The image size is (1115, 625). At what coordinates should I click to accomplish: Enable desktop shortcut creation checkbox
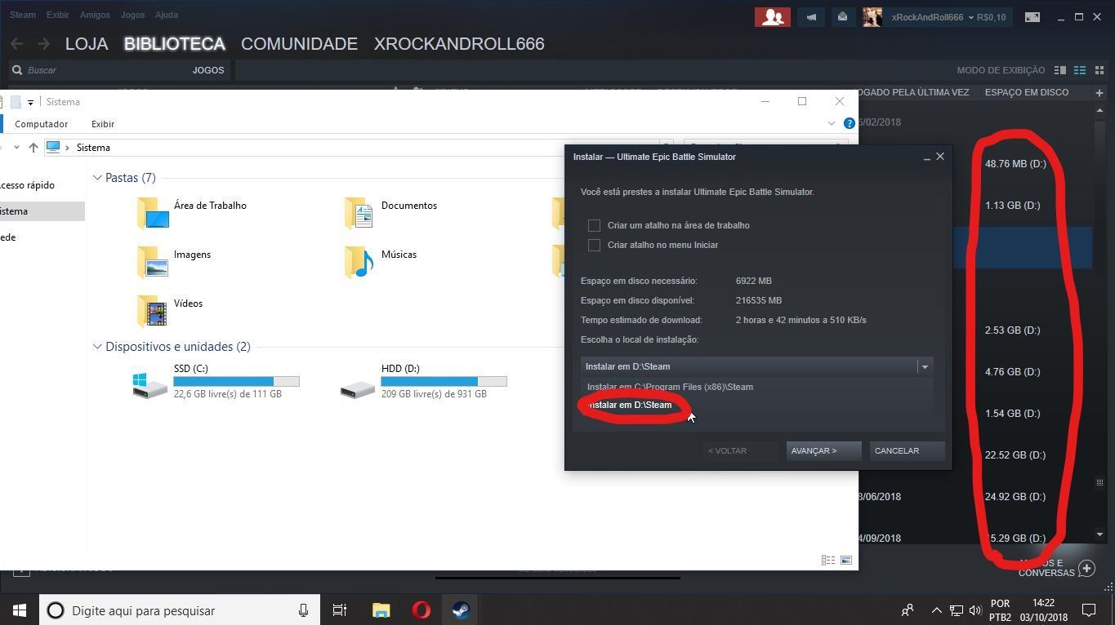594,225
